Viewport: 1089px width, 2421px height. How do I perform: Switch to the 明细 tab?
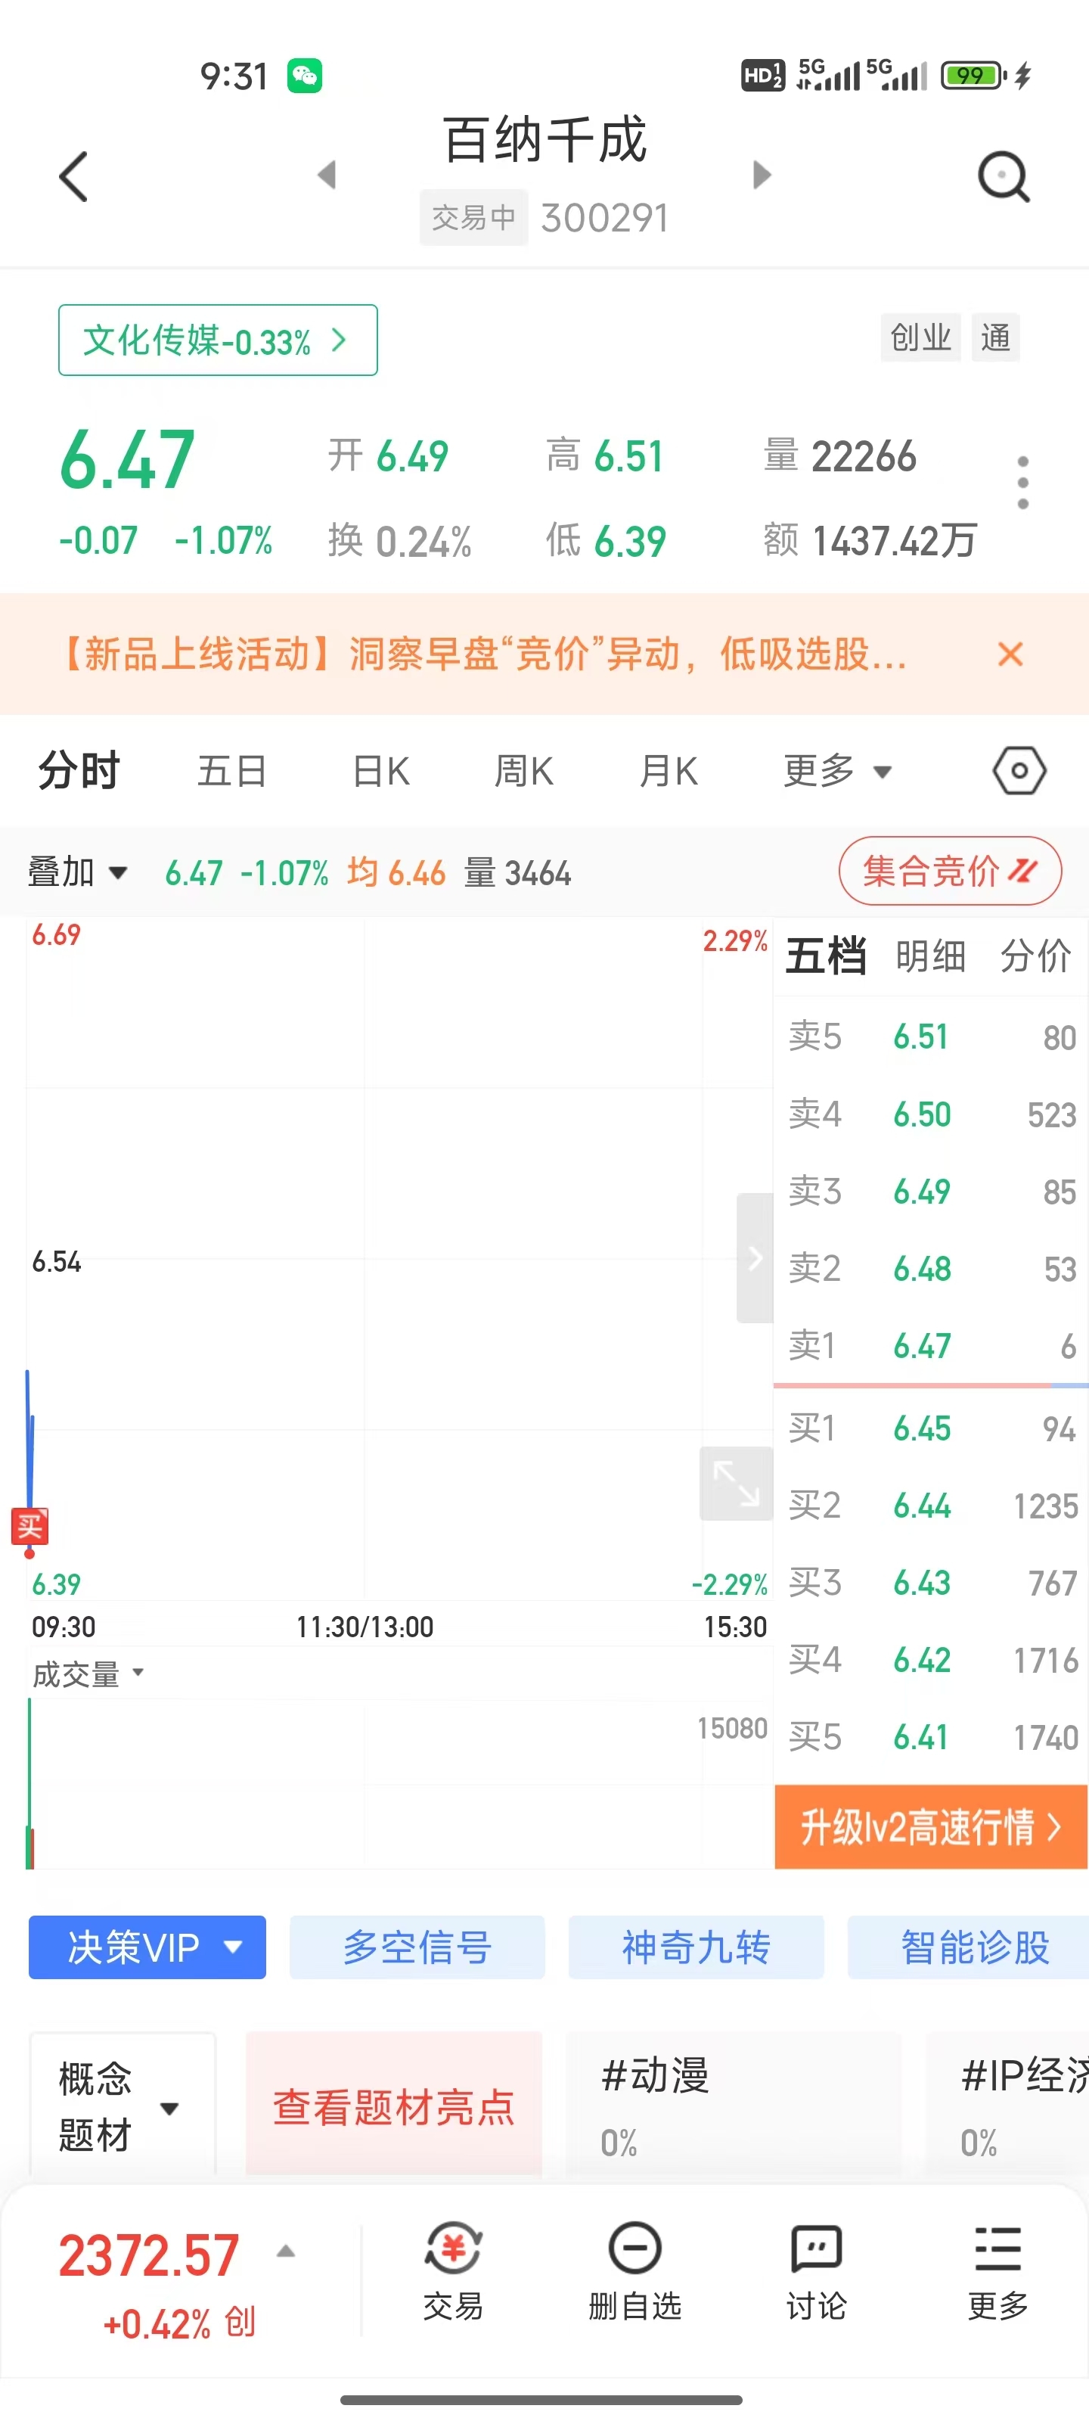tap(930, 956)
